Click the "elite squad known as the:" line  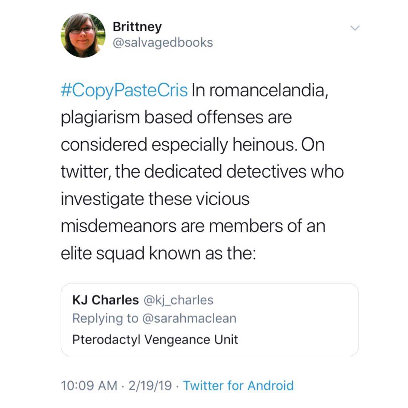click(159, 253)
